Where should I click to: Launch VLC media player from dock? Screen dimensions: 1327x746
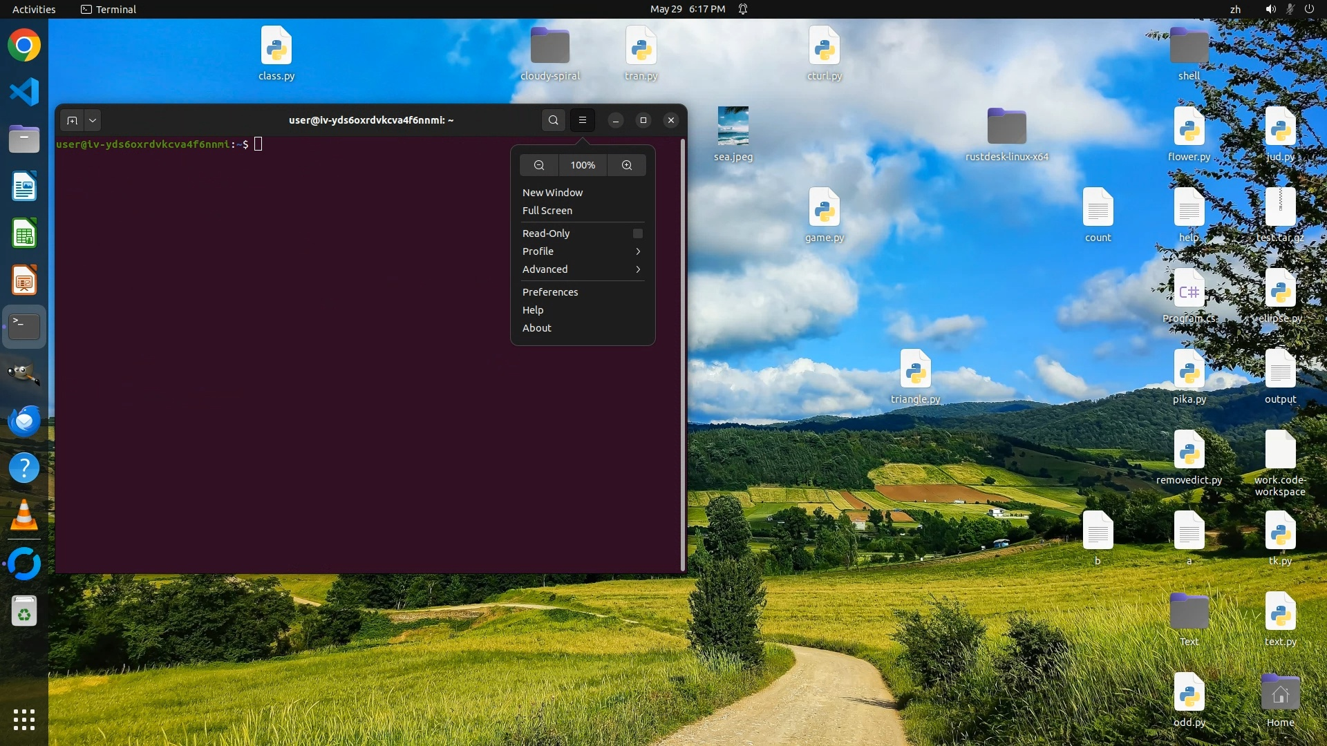pos(24,515)
